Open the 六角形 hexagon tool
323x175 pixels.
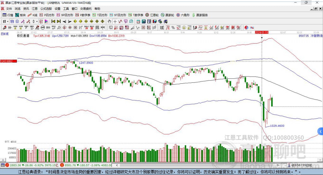[183, 15]
